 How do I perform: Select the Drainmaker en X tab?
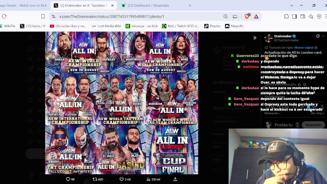(x=84, y=5)
